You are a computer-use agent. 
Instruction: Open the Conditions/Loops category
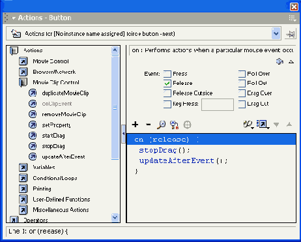coord(55,178)
